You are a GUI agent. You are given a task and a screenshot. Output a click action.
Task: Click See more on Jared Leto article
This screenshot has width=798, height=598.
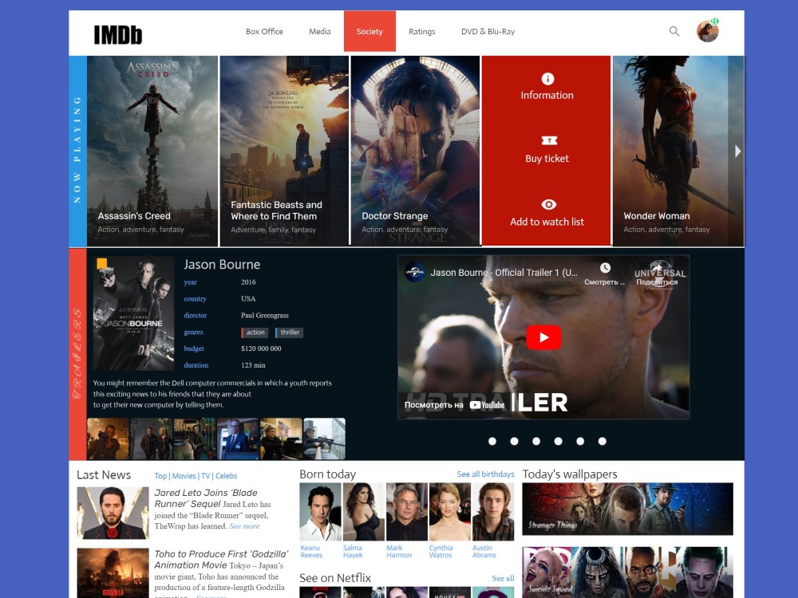point(244,526)
